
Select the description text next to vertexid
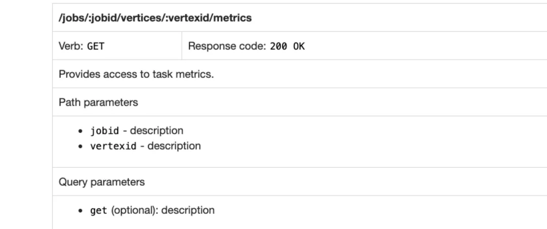(174, 146)
